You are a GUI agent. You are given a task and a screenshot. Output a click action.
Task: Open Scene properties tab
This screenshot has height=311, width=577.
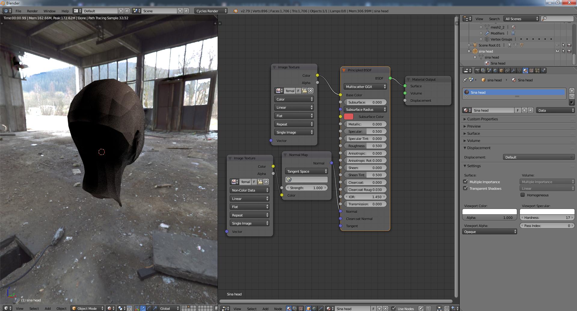point(489,71)
